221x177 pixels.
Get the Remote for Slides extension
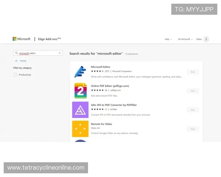click(x=193, y=129)
